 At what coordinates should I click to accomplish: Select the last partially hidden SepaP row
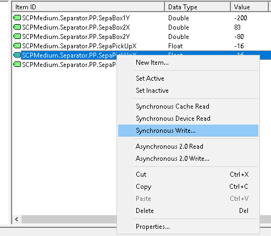[x=69, y=65]
